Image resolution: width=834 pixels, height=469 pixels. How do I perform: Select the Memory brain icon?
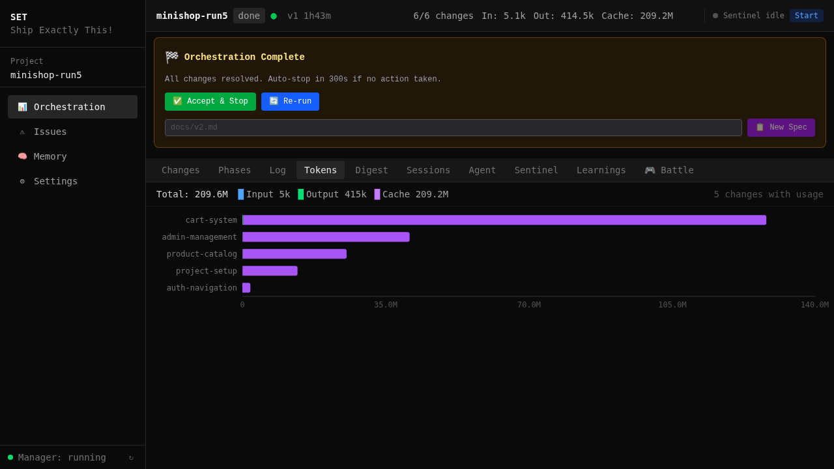[x=21, y=156]
